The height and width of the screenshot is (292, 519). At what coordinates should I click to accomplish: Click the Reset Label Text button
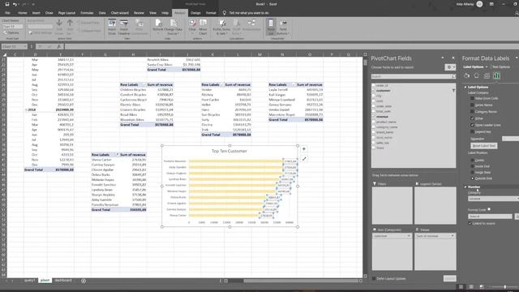coord(483,146)
